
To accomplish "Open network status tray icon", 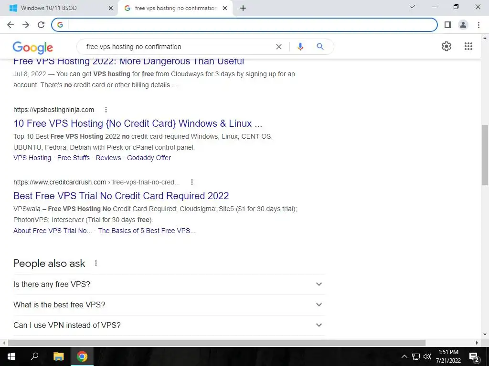I will [416, 356].
